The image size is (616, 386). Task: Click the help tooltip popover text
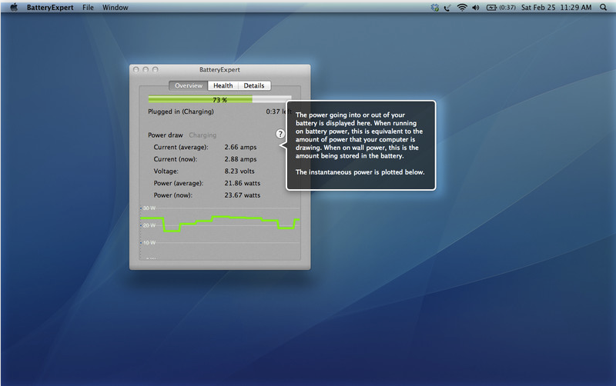360,144
